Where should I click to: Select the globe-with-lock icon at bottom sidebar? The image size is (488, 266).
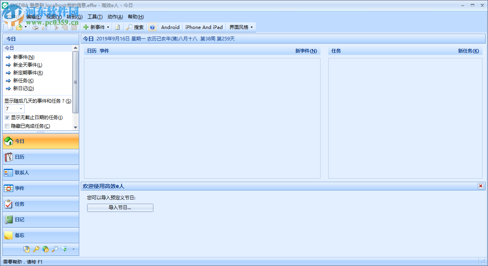click(46, 249)
